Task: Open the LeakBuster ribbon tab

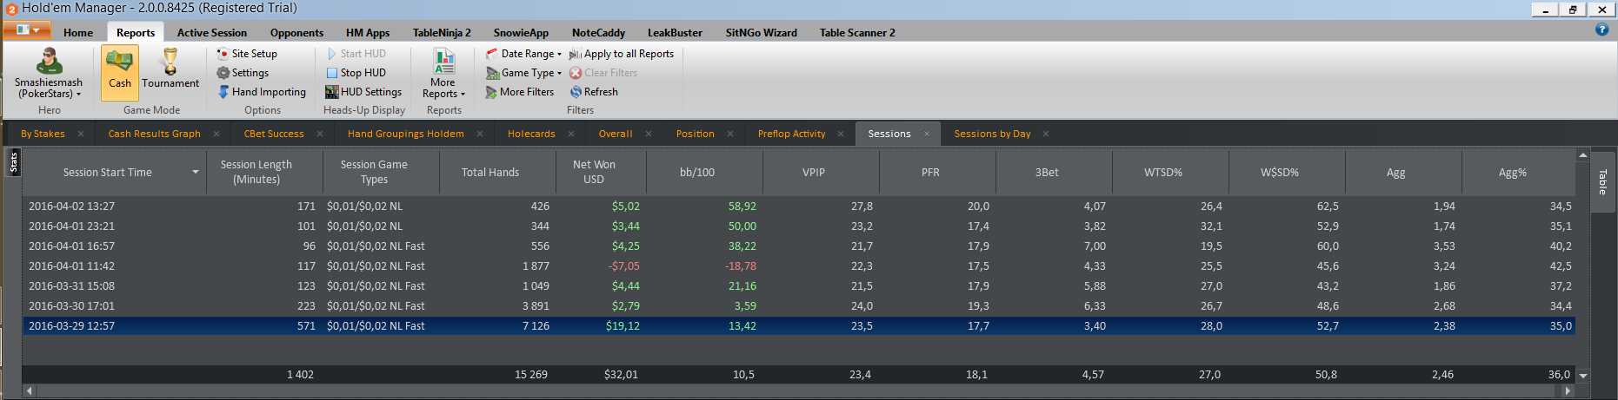Action: click(675, 33)
